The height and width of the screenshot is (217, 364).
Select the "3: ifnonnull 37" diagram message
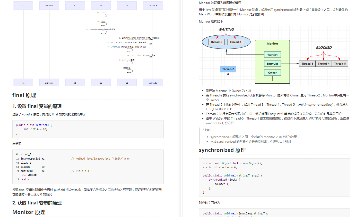127,47
